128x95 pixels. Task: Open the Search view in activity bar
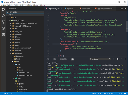(x=3, y=16)
